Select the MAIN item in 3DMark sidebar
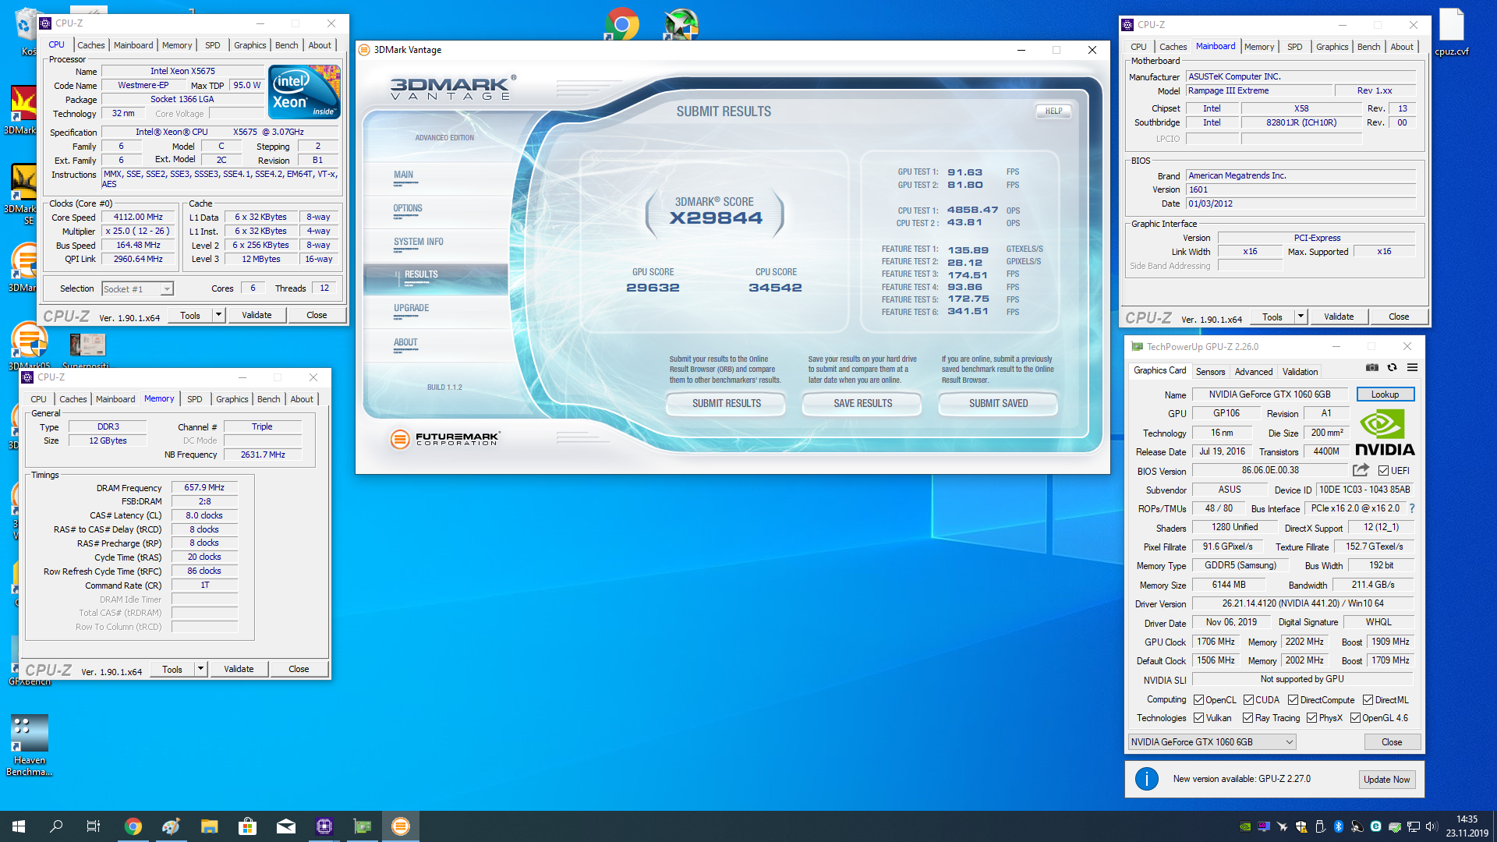 point(403,175)
